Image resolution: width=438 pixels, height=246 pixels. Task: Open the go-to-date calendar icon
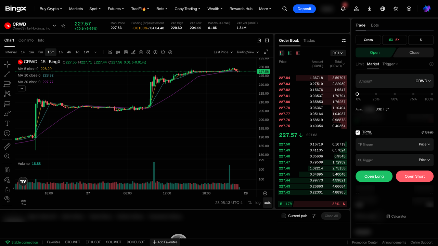pos(23,202)
